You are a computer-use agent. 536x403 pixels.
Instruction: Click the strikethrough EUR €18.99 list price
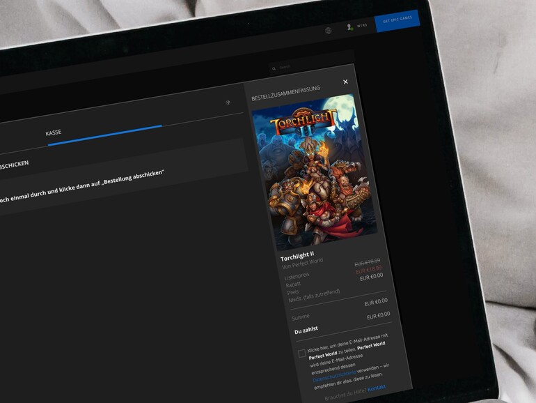pyautogui.click(x=368, y=264)
